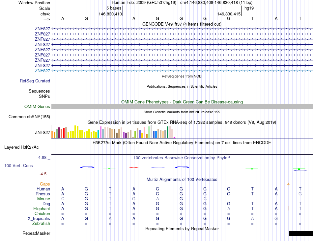Click the dark green GTEx expression bar
The height and width of the screenshot is (241, 313).
tap(167, 132)
